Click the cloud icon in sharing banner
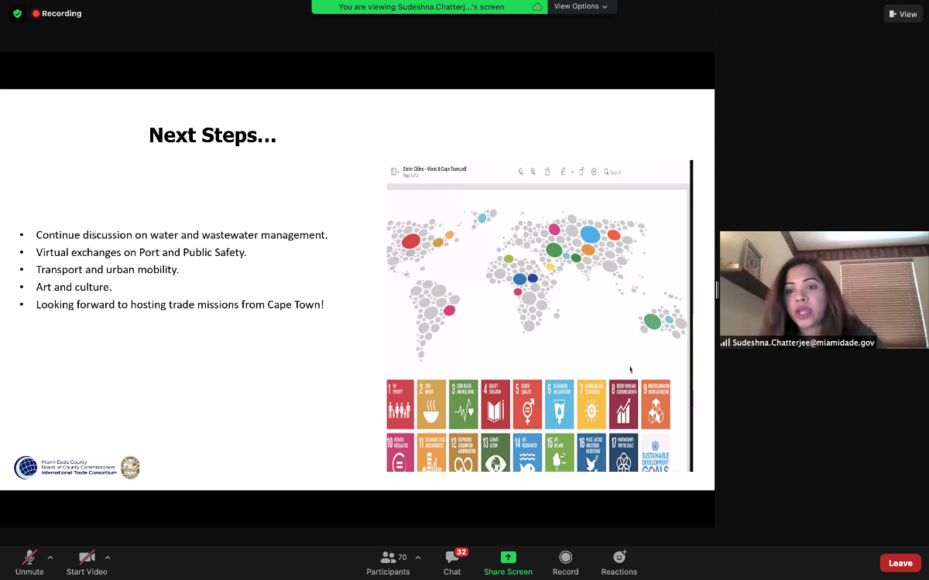Viewport: 929px width, 580px height. [x=537, y=7]
